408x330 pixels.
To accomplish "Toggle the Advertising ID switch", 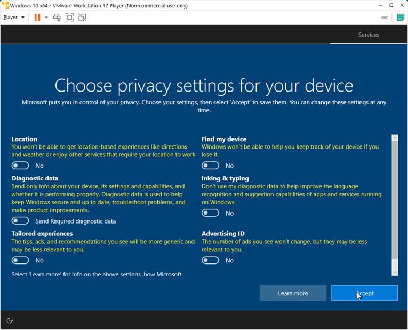I will (210, 260).
